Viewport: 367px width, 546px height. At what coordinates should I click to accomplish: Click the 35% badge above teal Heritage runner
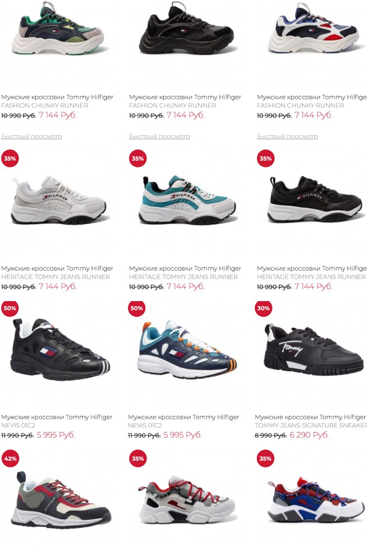(x=137, y=158)
